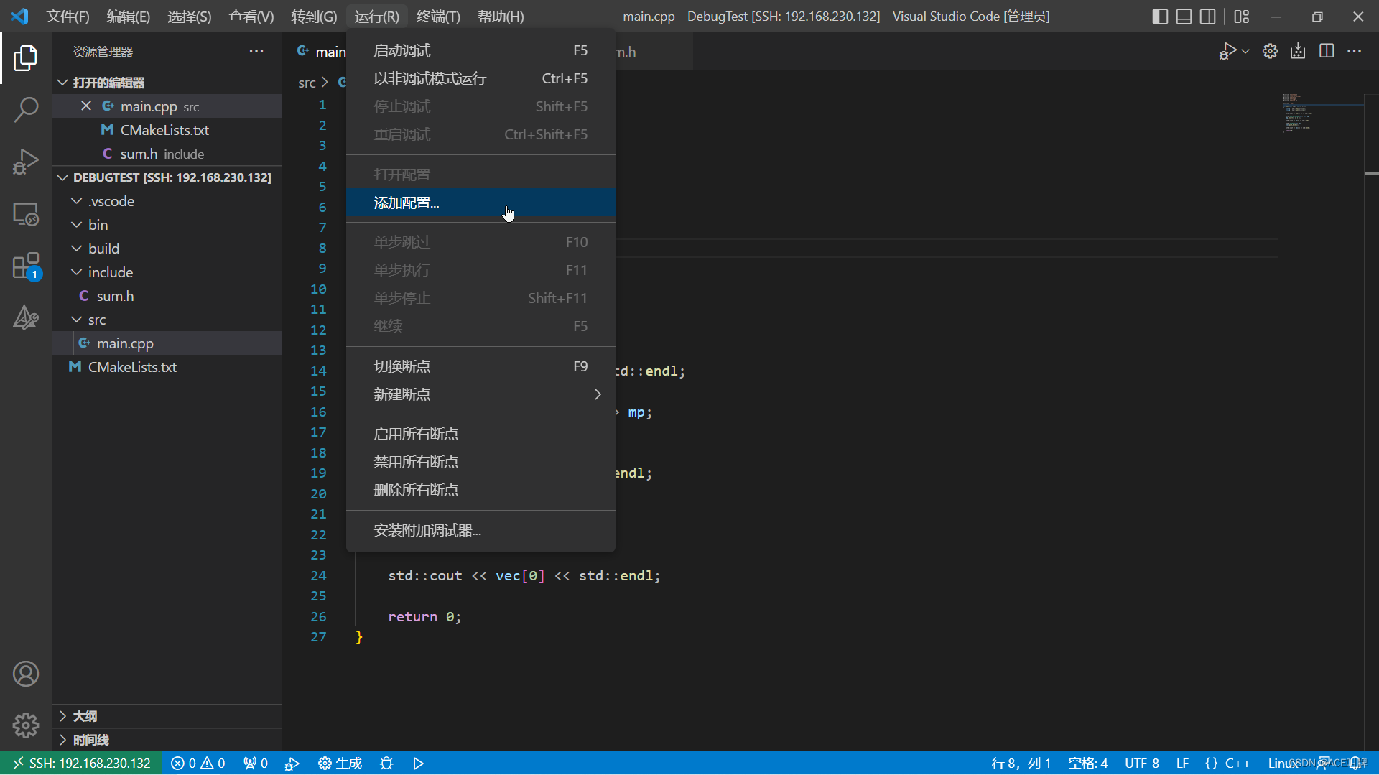Toggle bottom panel layout icon
This screenshot has height=775, width=1379.
click(1184, 17)
